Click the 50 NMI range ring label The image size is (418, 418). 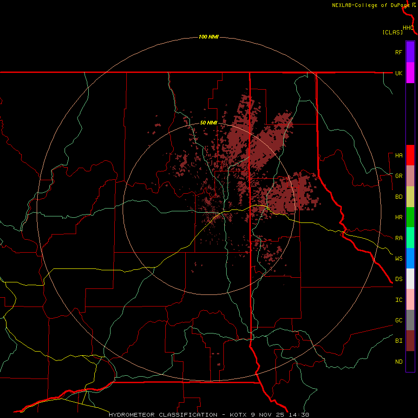click(209, 123)
